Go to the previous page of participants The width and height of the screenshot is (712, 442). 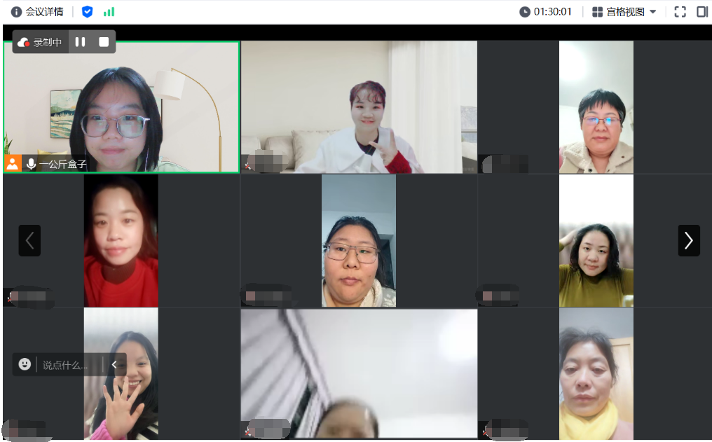[x=29, y=240]
